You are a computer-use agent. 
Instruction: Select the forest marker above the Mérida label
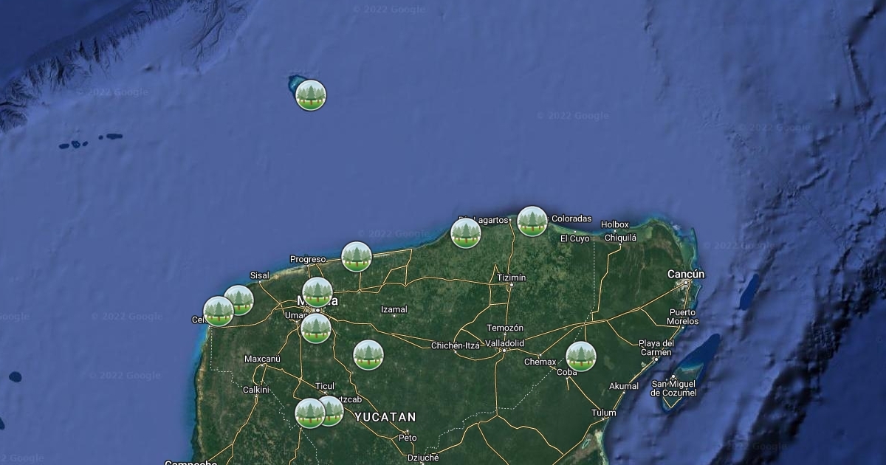(x=317, y=292)
